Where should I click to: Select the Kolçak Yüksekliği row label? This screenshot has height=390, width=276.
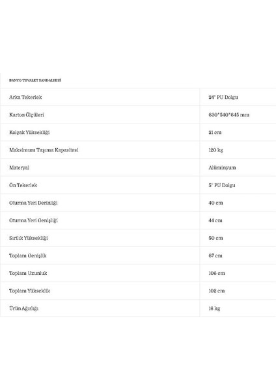29,133
